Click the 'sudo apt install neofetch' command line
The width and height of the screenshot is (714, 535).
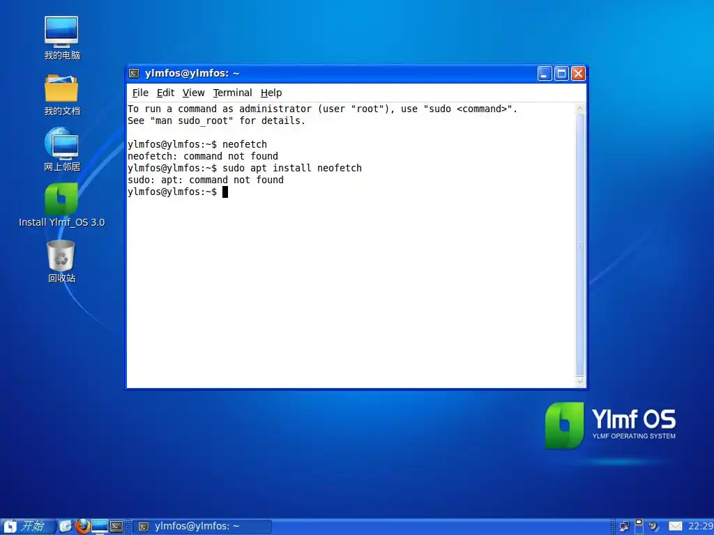coord(245,168)
